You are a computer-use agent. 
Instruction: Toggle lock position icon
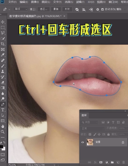[99, 134]
